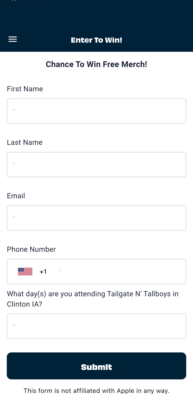
Task: Click inside the First Name input
Action: (x=96, y=111)
